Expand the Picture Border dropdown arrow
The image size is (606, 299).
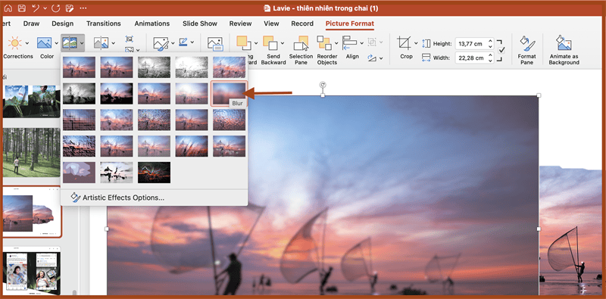(192, 42)
